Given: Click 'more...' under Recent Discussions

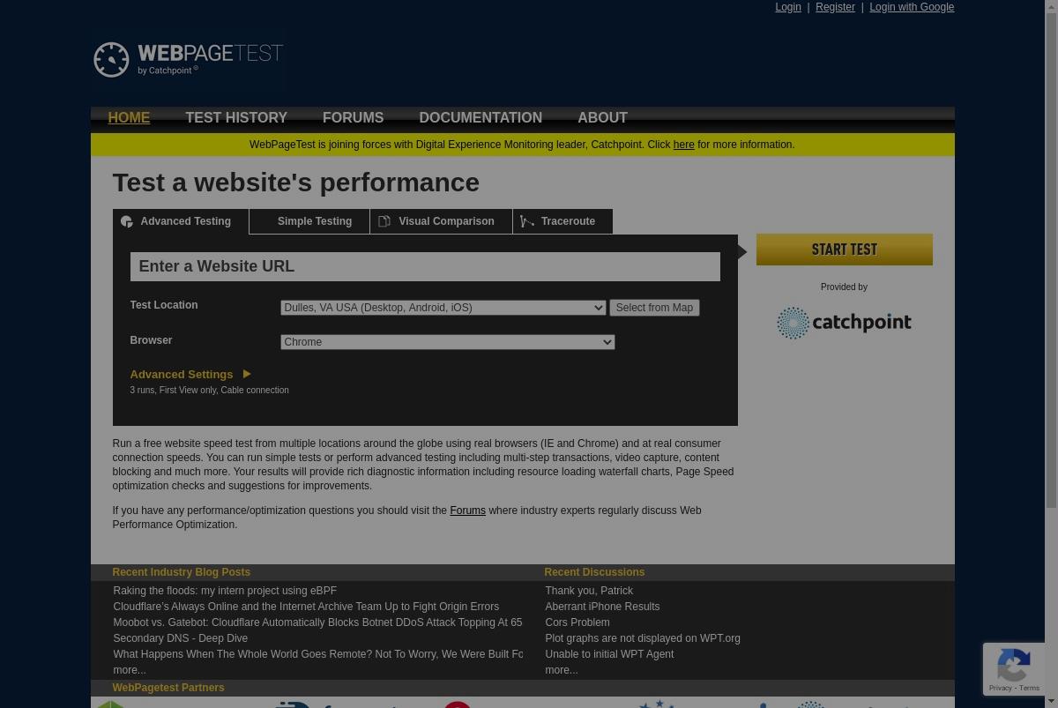Looking at the screenshot, I should [x=562, y=670].
